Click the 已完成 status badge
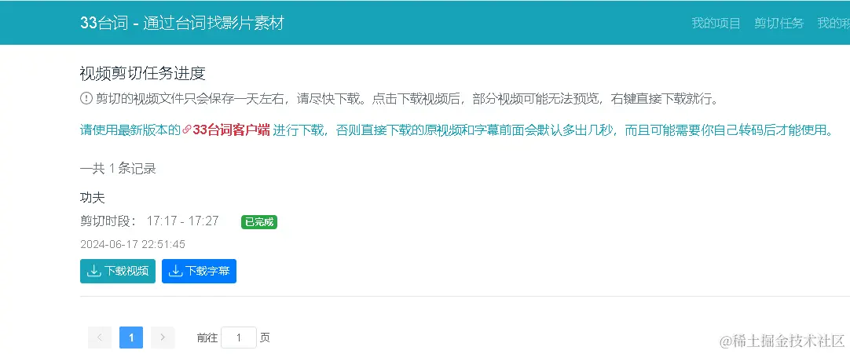The height and width of the screenshot is (354, 850). point(259,222)
